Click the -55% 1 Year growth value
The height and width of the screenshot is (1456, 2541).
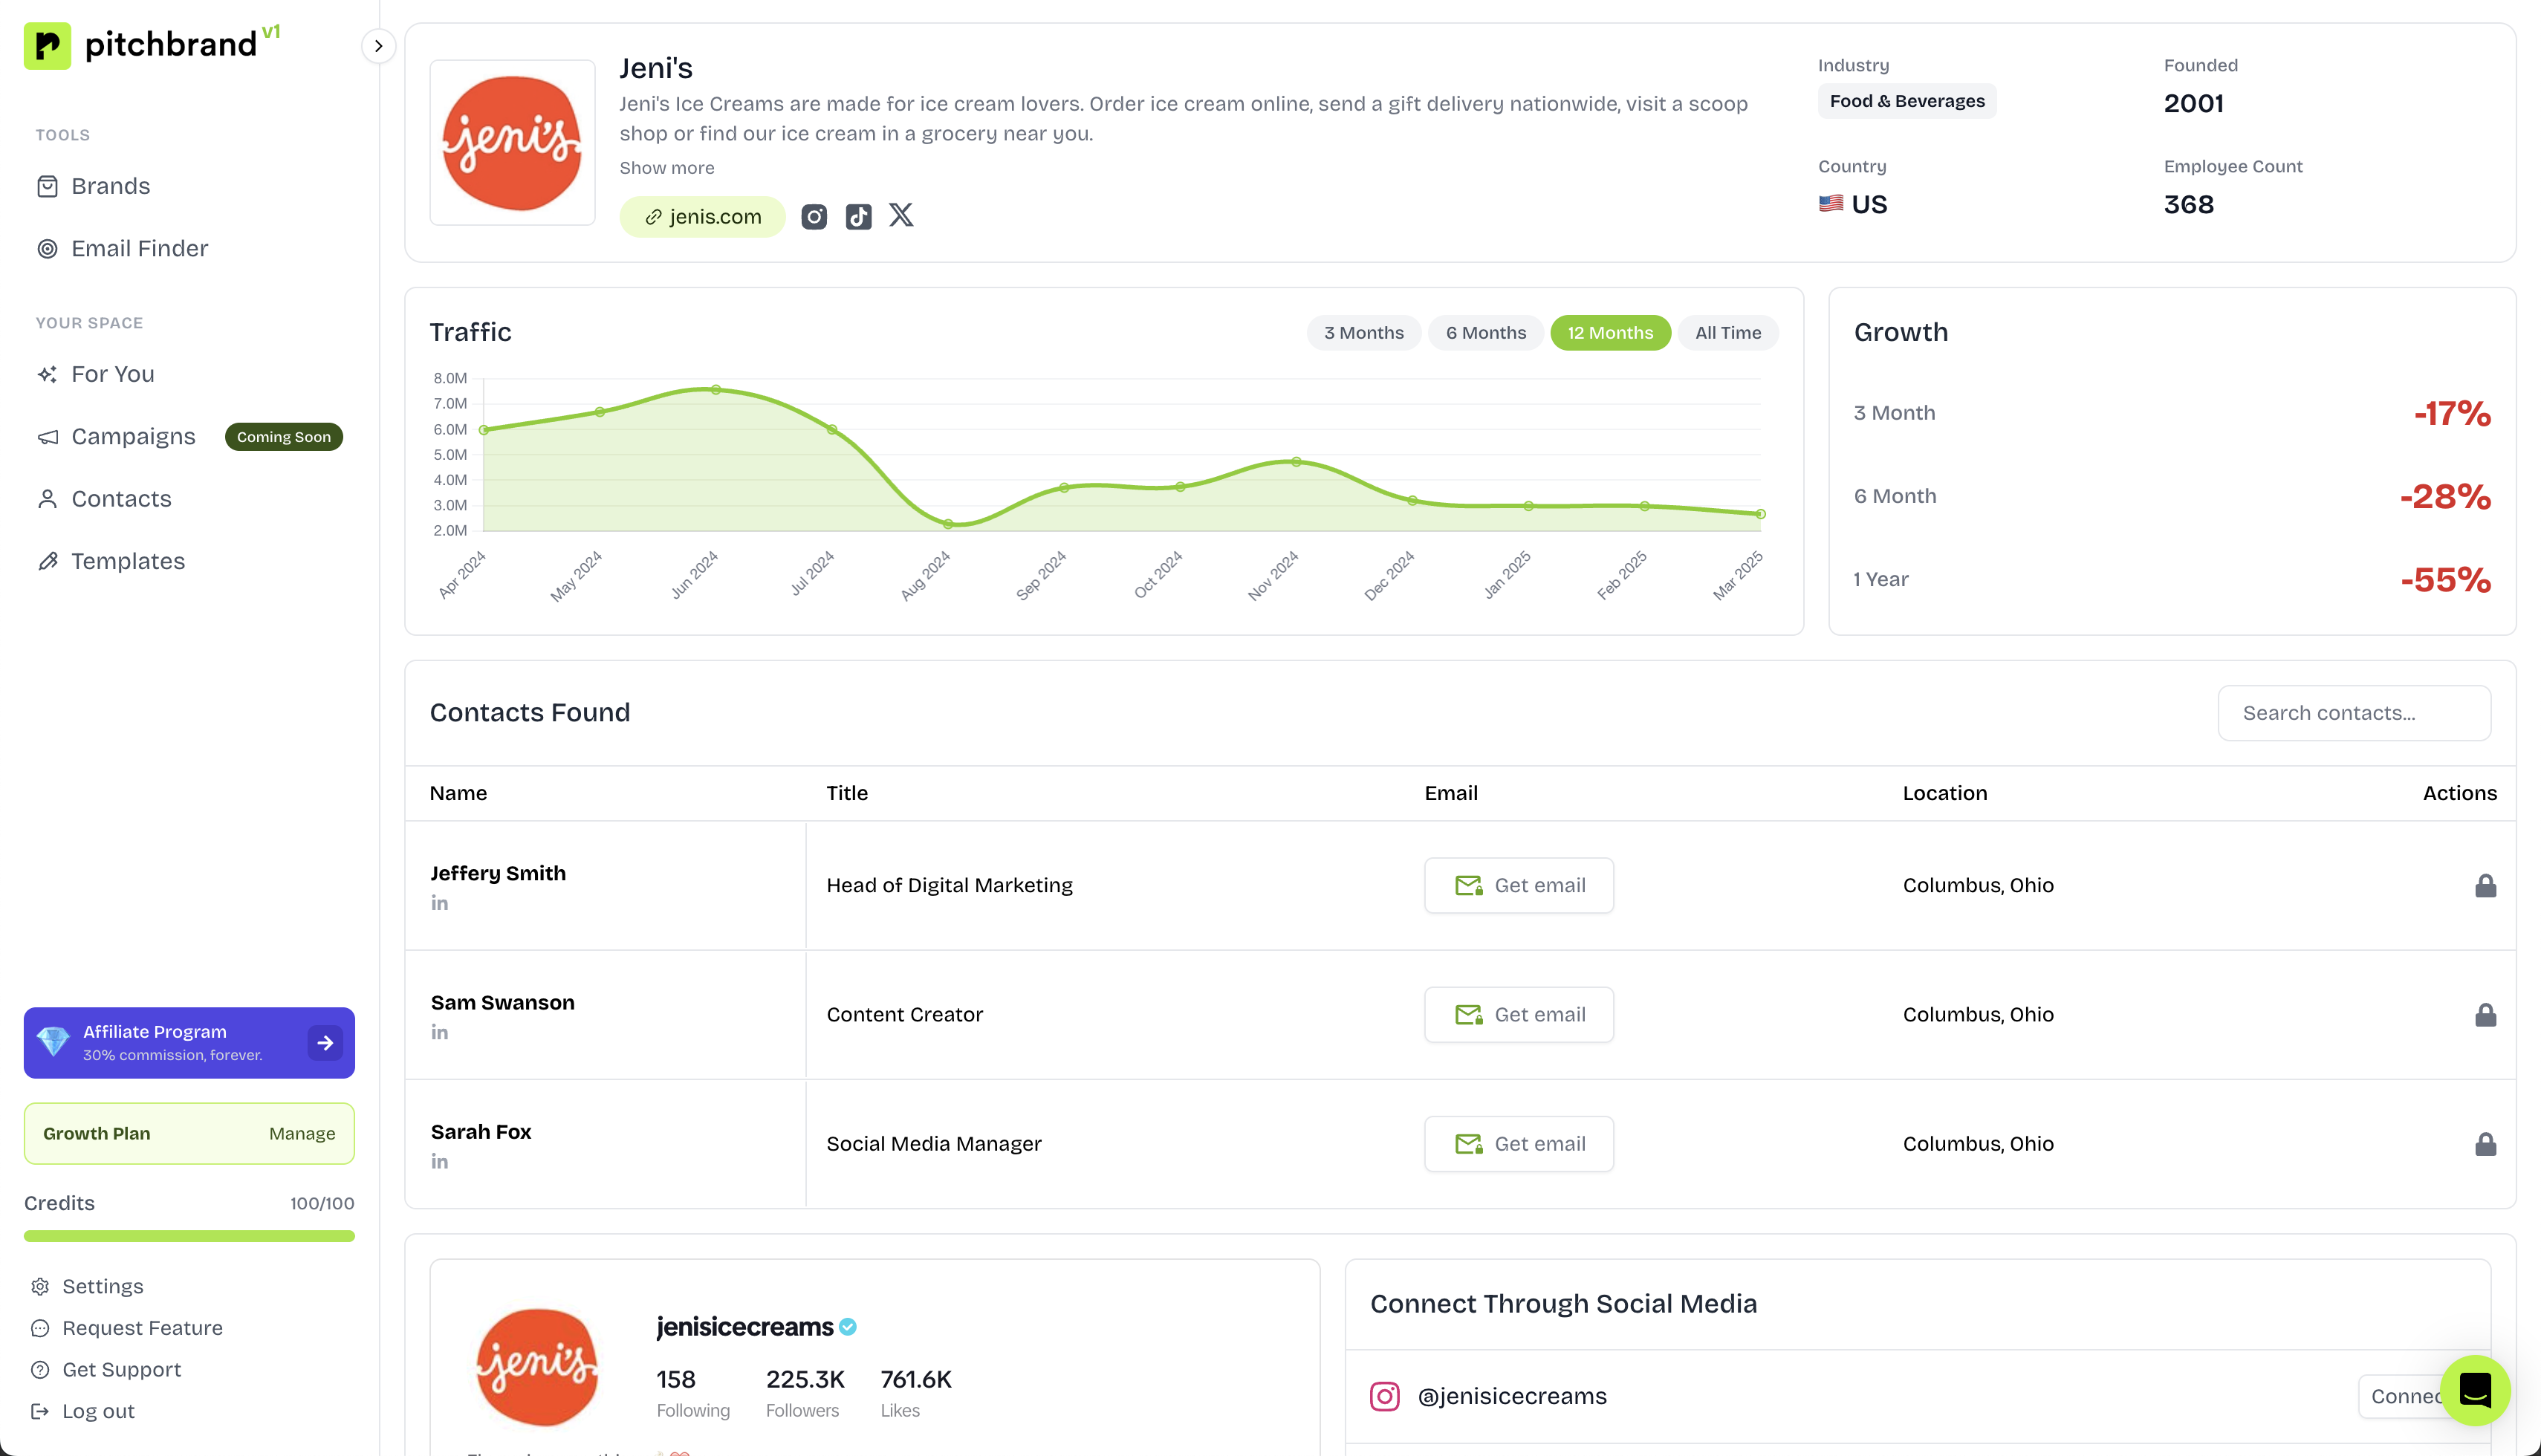pyautogui.click(x=2446, y=580)
